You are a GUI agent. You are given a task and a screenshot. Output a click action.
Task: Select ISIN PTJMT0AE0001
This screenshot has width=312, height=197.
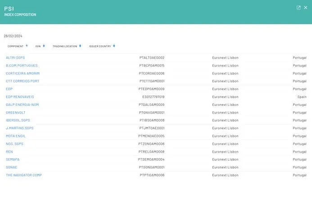pyautogui.click(x=152, y=128)
